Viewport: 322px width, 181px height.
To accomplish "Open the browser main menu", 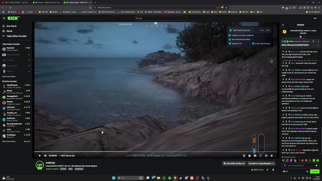I will click(x=319, y=8).
